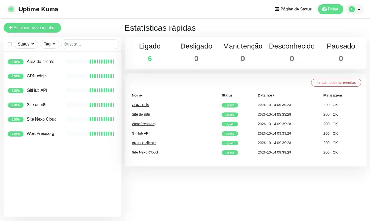This screenshot has height=221, width=370.
Task: Click the Desconhecido statistic heading
Action: tap(292, 46)
